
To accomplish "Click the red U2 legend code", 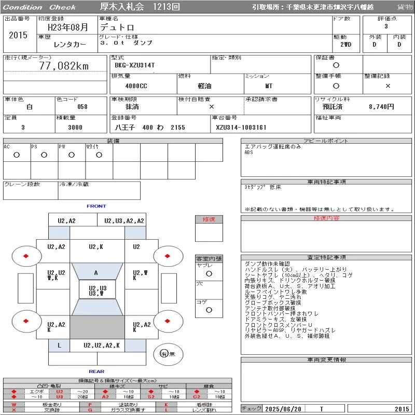I will point(60,392).
